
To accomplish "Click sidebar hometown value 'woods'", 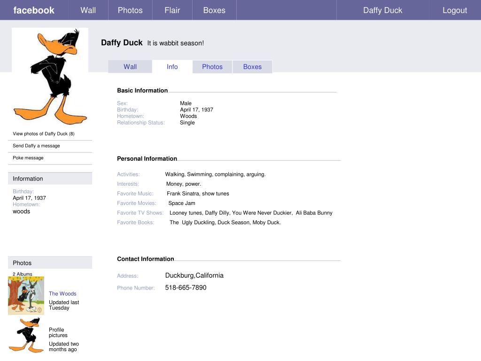I will coord(21,212).
